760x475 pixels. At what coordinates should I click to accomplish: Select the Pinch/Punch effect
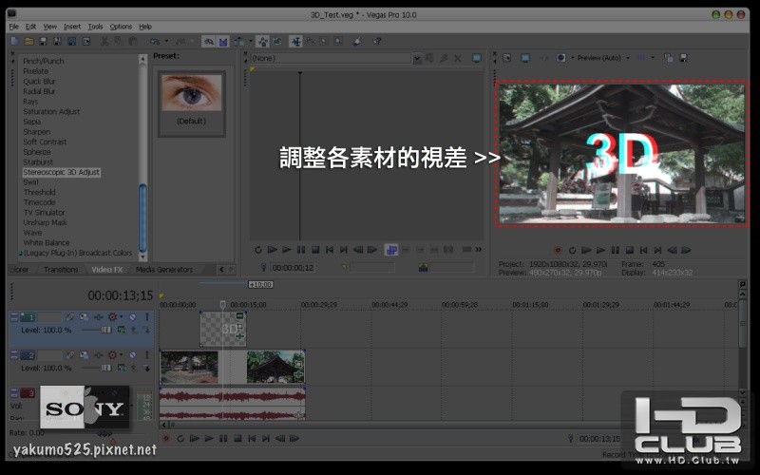(x=44, y=61)
